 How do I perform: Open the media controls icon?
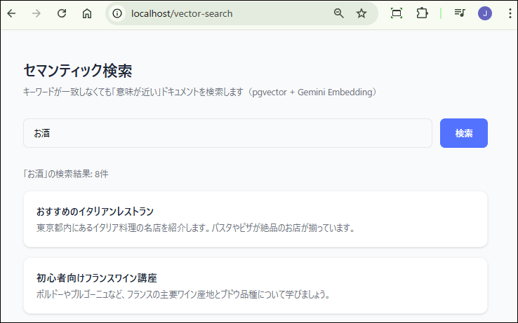click(460, 13)
